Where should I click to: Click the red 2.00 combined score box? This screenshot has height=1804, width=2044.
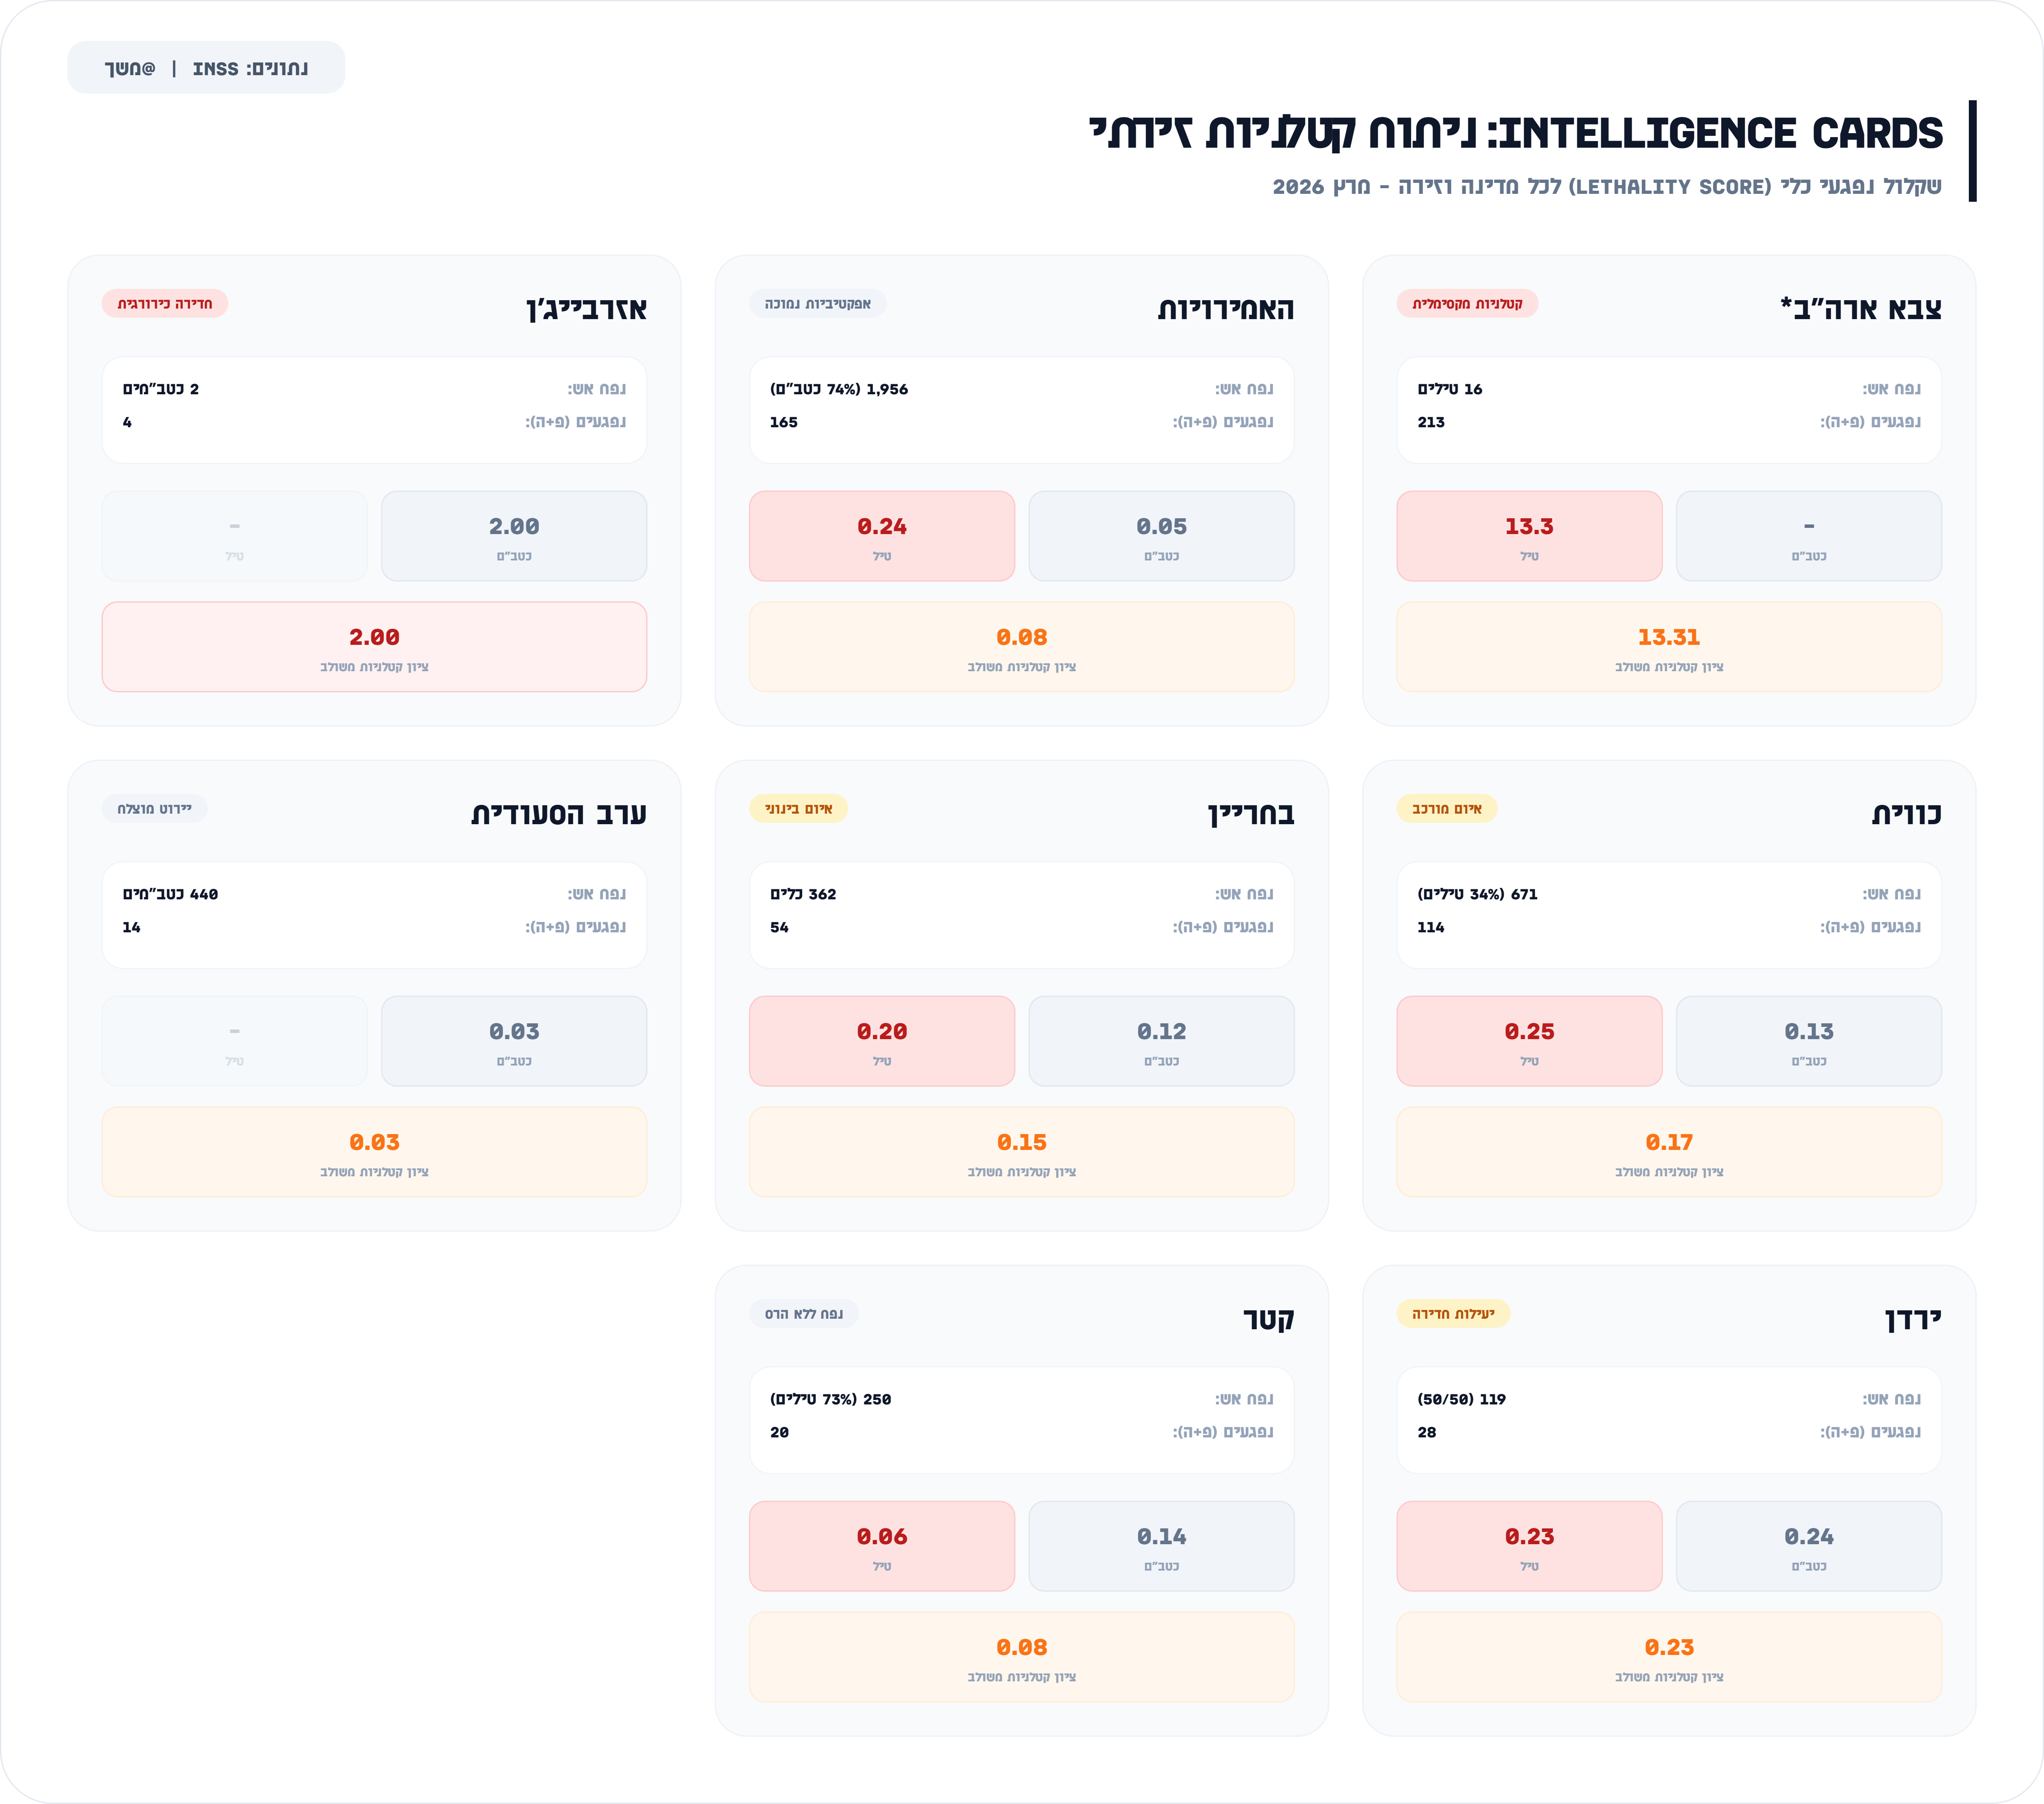pos(374,647)
